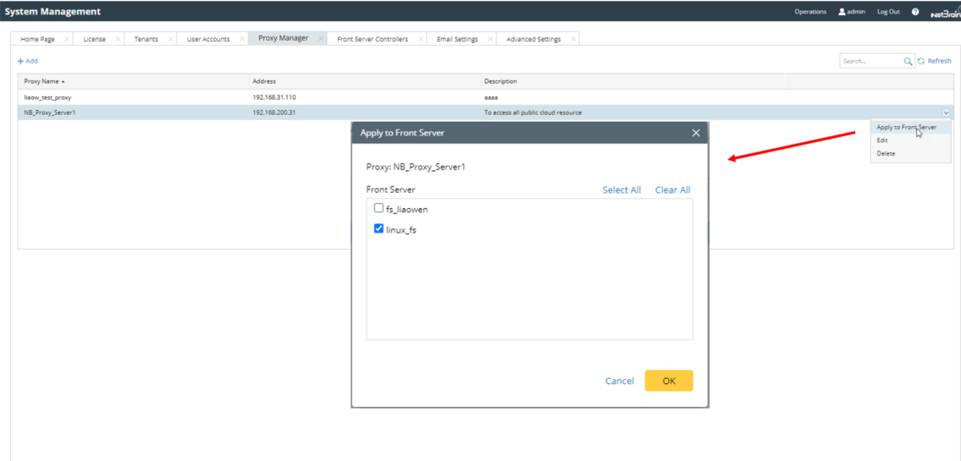Click the Select All link
The width and height of the screenshot is (961, 461).
pyautogui.click(x=621, y=190)
